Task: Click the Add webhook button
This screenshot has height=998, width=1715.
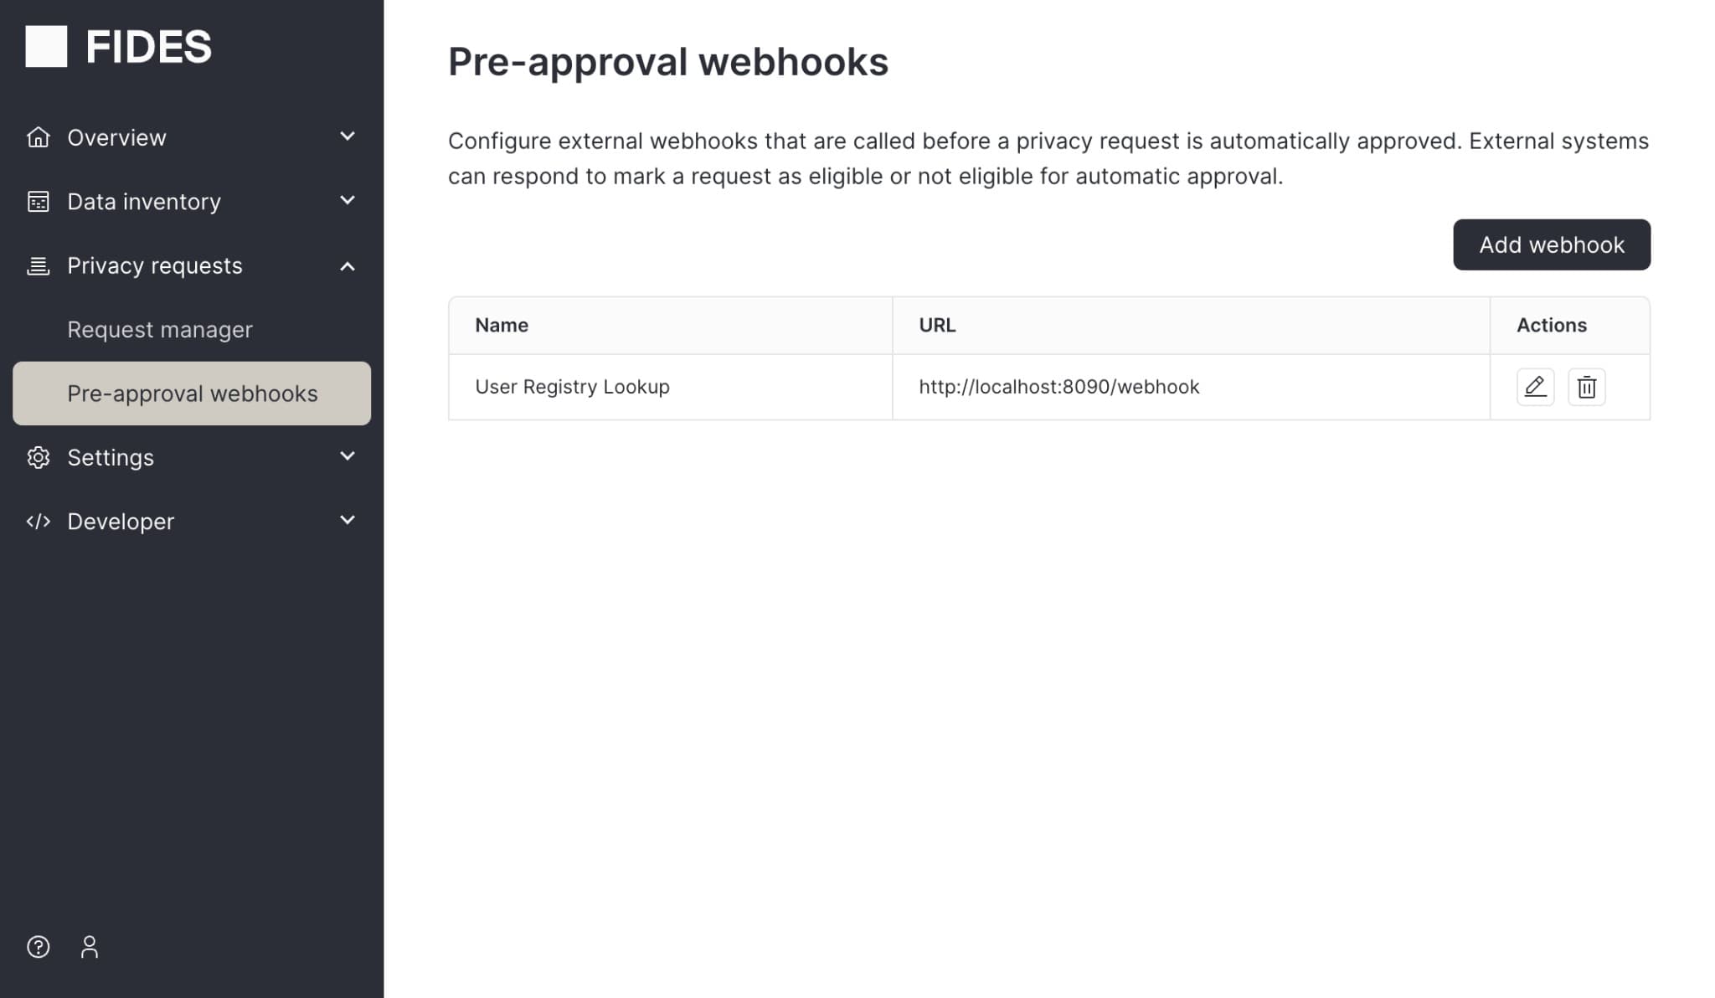Action: (x=1551, y=244)
